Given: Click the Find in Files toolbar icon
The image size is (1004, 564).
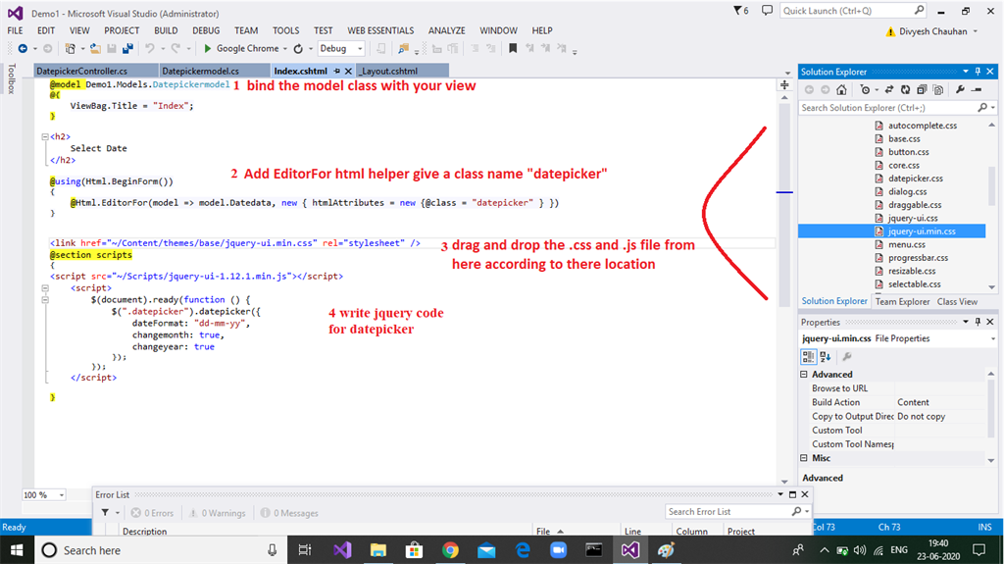Looking at the screenshot, I should pyautogui.click(x=403, y=49).
